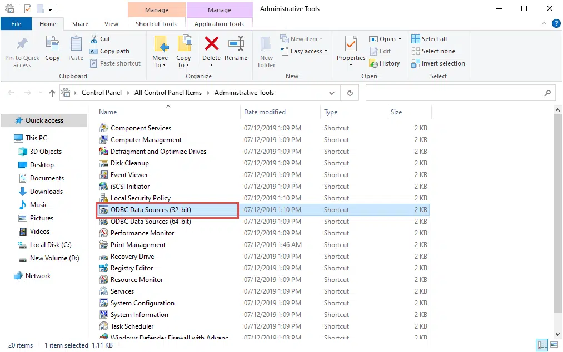Screen dimensions: 563x352
Task: Expand the address bar history dropdown
Action: pyautogui.click(x=332, y=93)
